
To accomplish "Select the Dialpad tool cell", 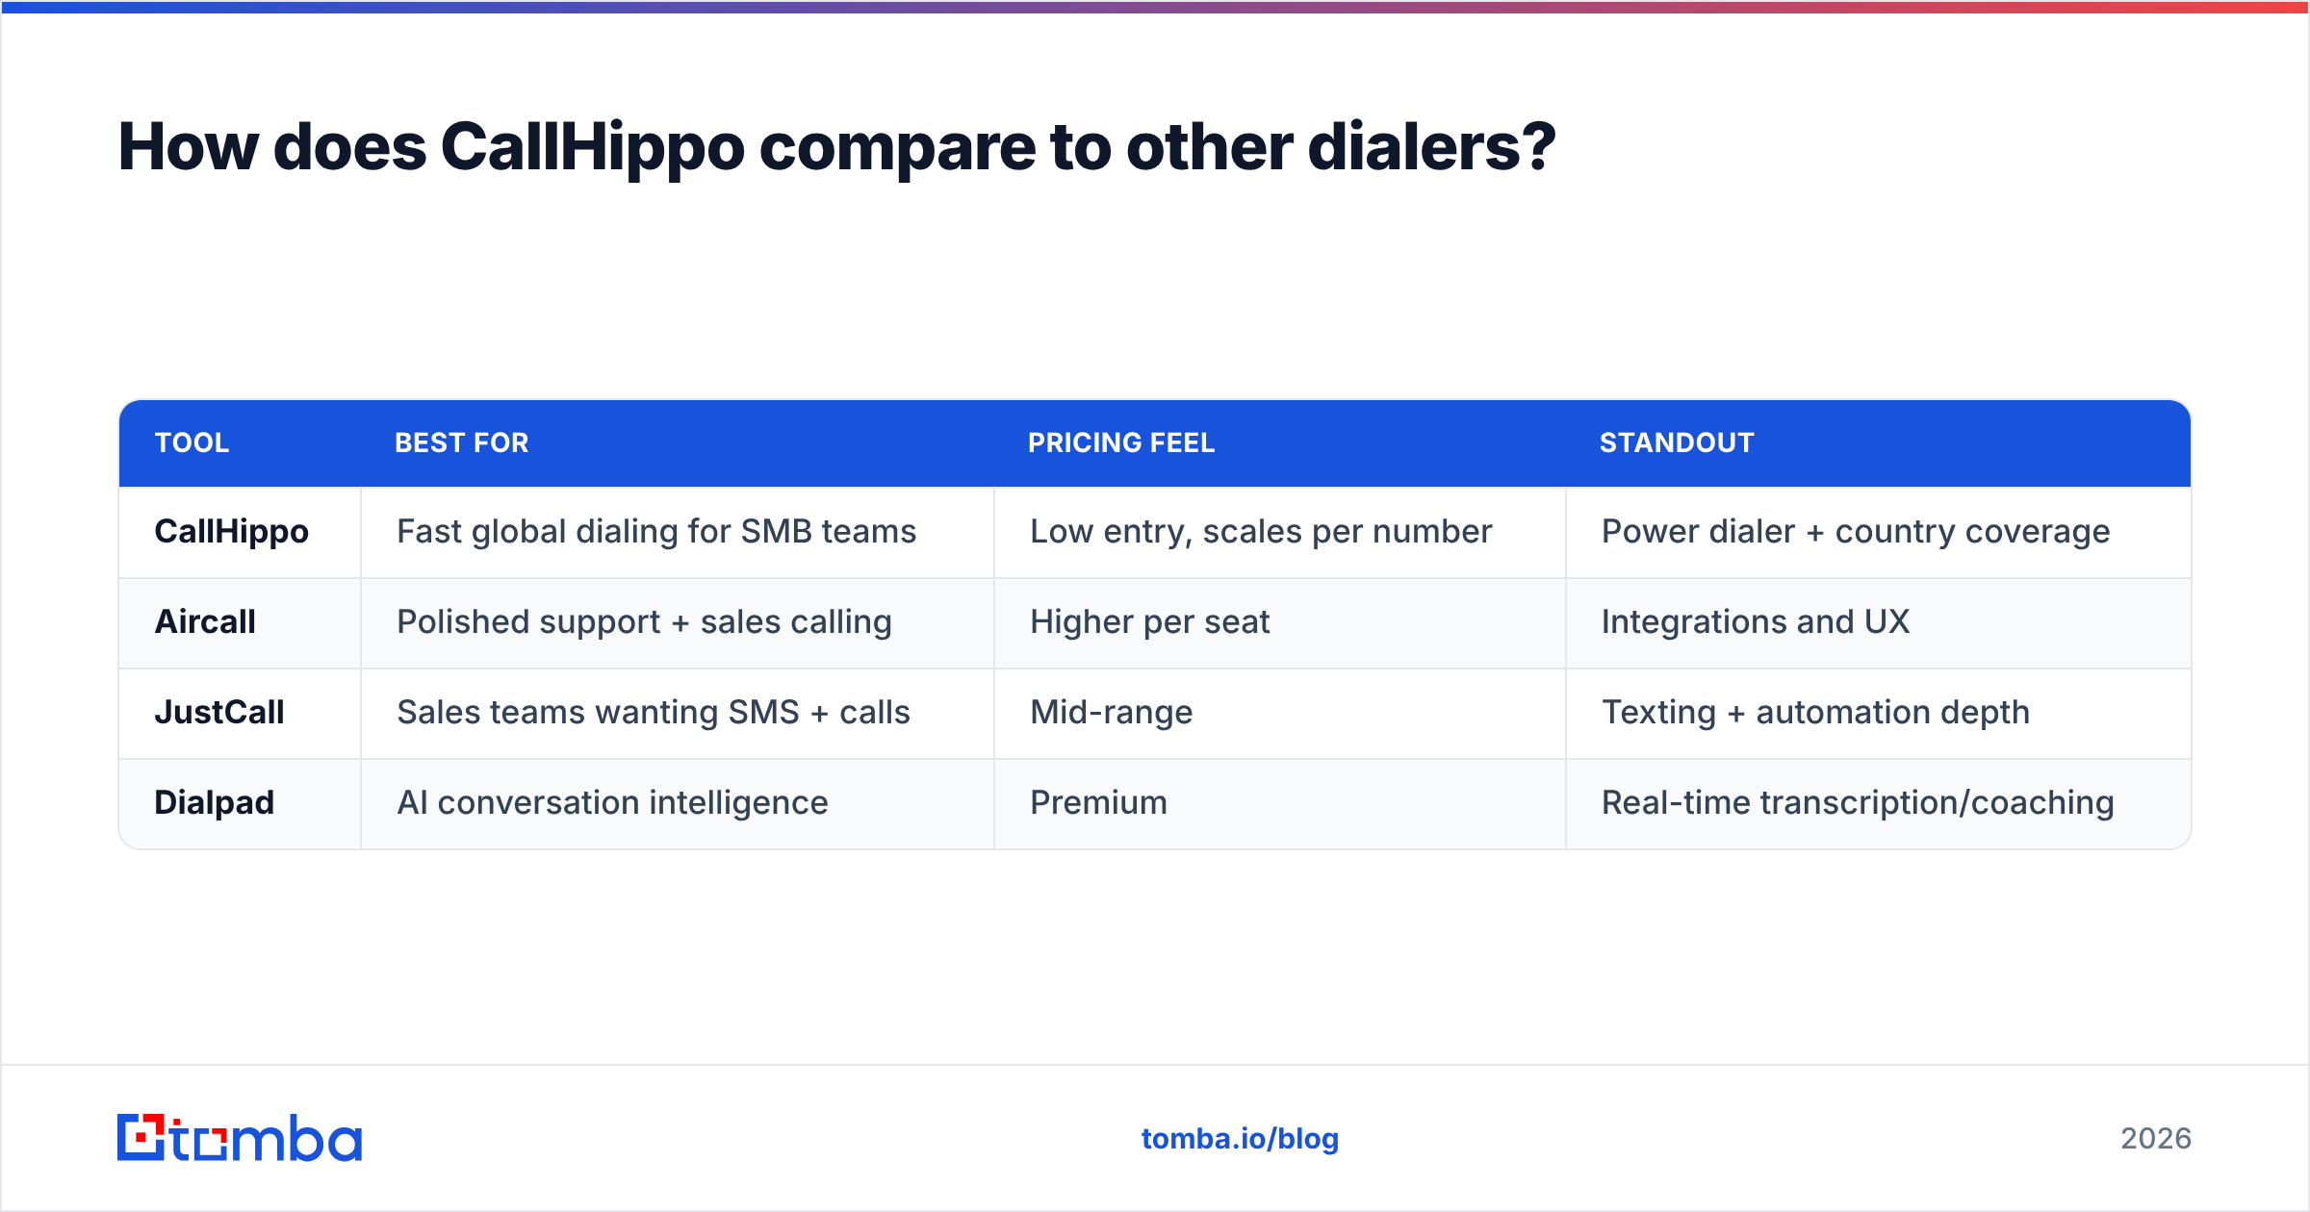I will pos(240,803).
